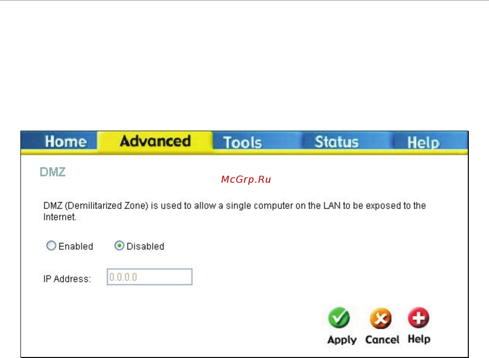
Task: Click the DMZ (Demilitarized Zone) description text
Action: 235,211
